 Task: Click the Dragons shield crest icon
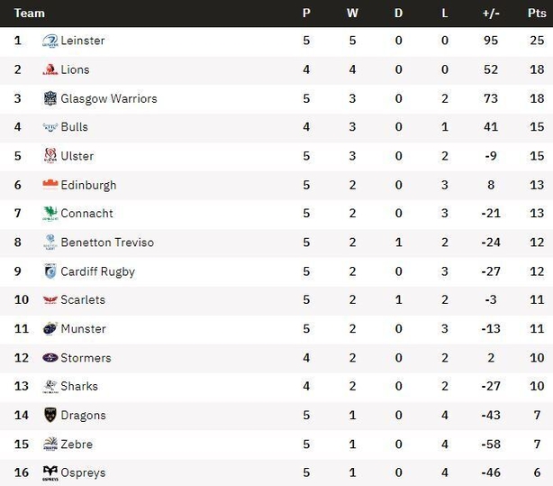tap(50, 415)
